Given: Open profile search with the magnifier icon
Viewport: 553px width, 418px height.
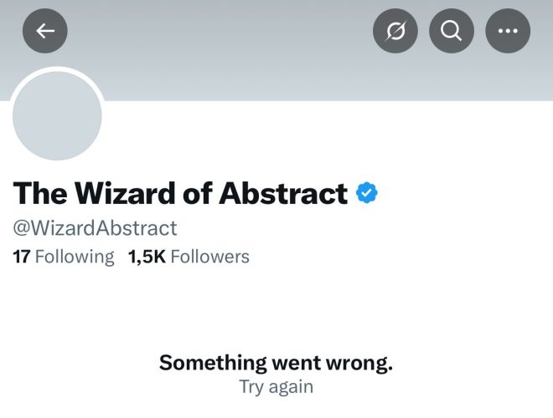Looking at the screenshot, I should point(452,31).
